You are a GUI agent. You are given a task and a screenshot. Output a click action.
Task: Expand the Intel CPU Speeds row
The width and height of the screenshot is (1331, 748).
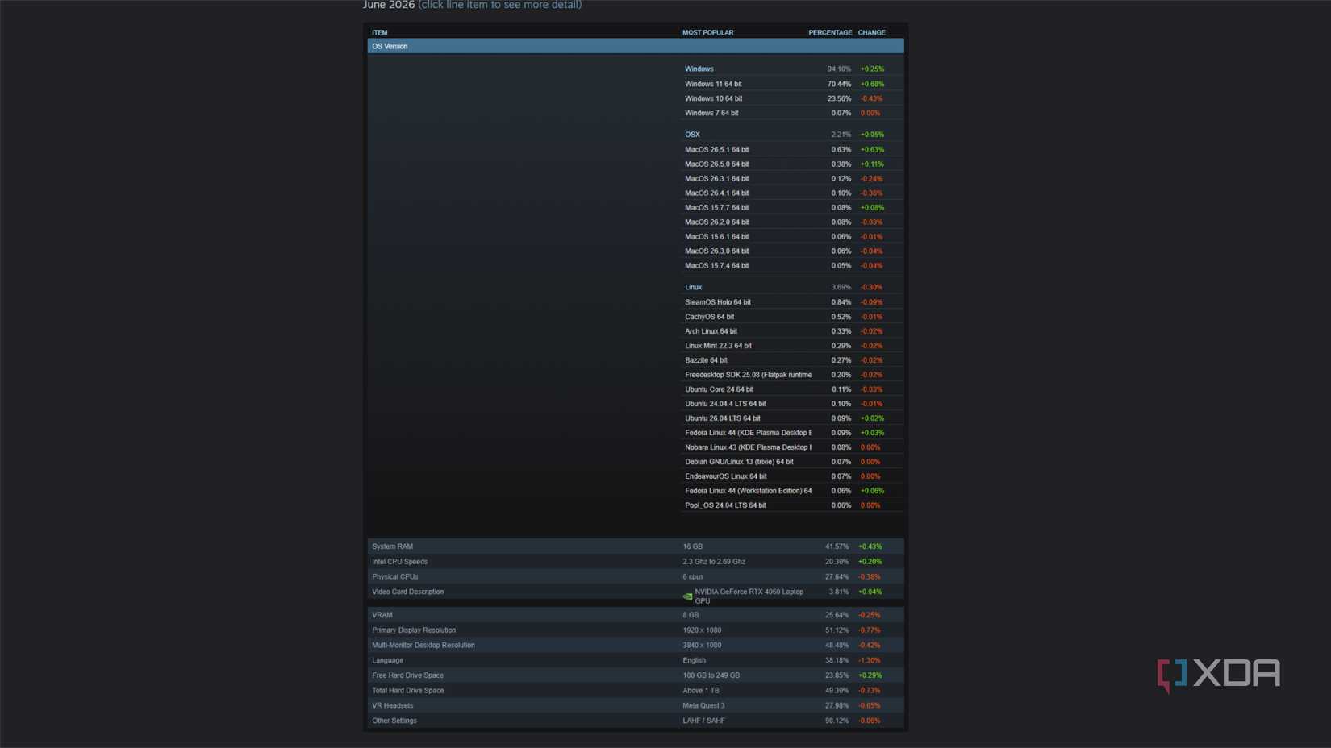pos(636,562)
